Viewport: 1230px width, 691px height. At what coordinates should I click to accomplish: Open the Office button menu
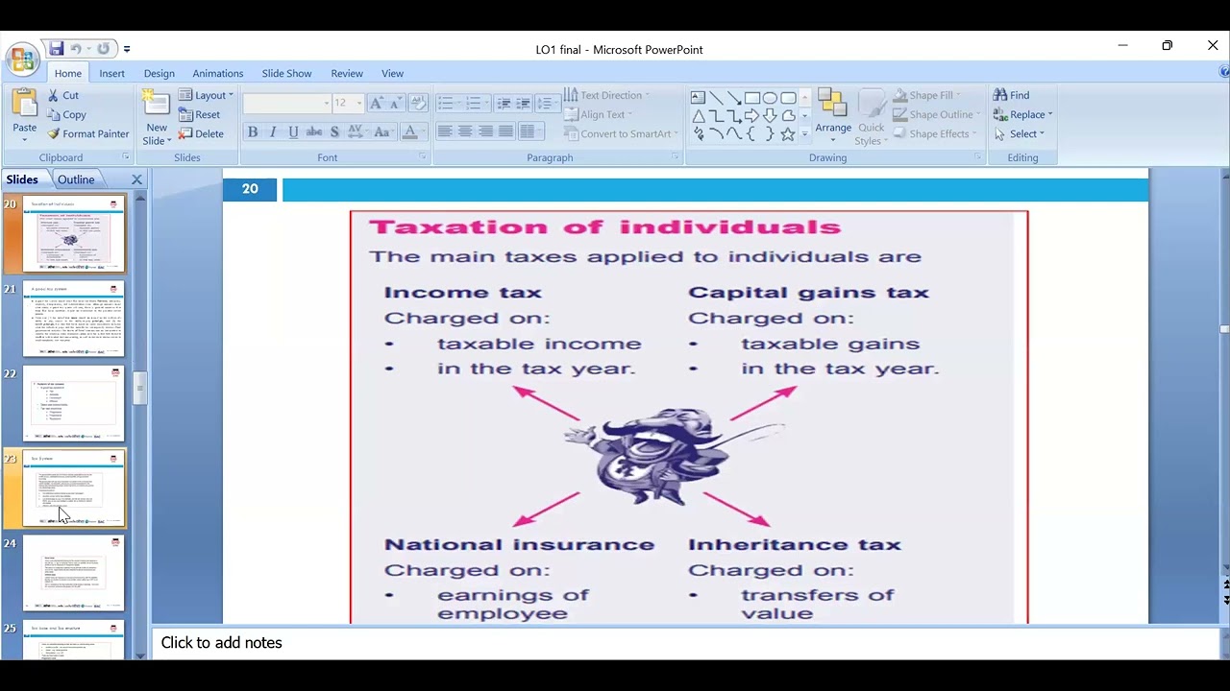21,58
